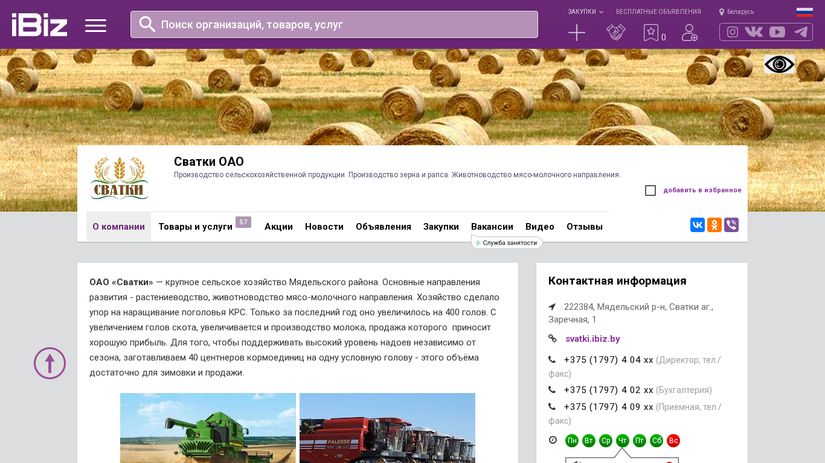Image resolution: width=825 pixels, height=463 pixels.
Task: Share the company page on Odnoklassniki
Action: tap(714, 225)
